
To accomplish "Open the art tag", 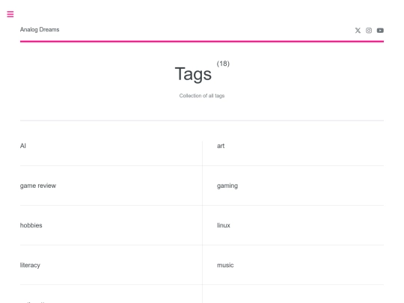I will tap(221, 146).
